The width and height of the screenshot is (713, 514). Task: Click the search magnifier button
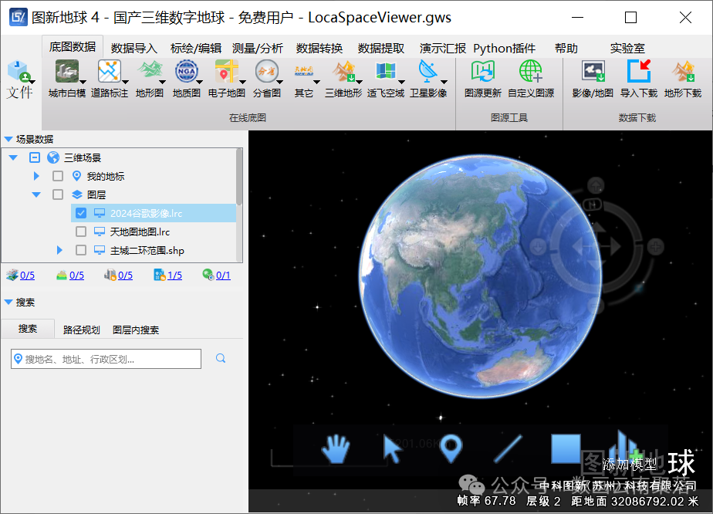[x=221, y=358]
